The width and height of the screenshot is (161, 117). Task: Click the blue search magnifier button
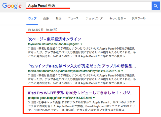(156, 6)
